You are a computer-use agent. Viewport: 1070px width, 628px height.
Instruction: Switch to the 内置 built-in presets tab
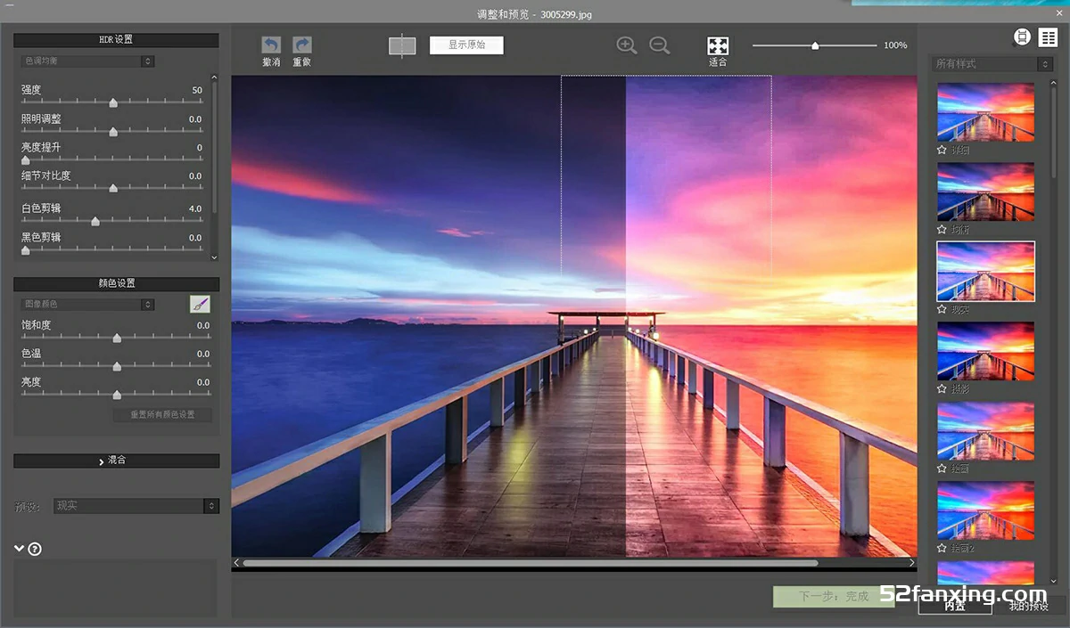pos(955,606)
